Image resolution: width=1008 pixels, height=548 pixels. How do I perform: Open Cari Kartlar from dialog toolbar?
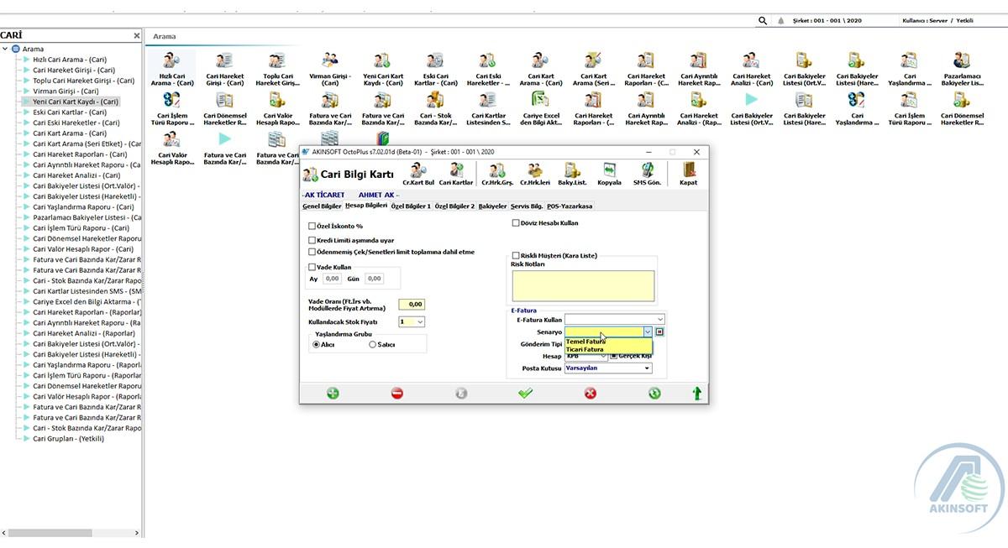click(455, 173)
